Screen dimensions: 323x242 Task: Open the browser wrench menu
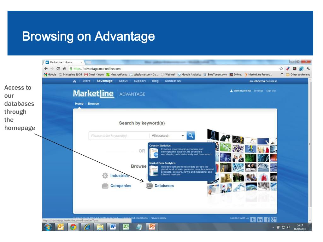click(x=308, y=69)
